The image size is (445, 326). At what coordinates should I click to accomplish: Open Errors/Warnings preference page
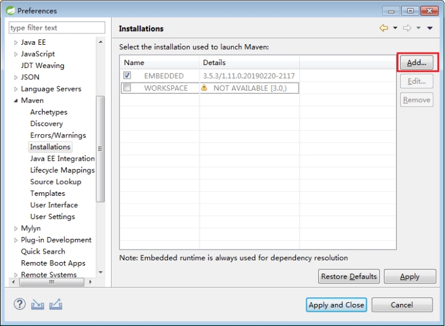click(x=58, y=135)
